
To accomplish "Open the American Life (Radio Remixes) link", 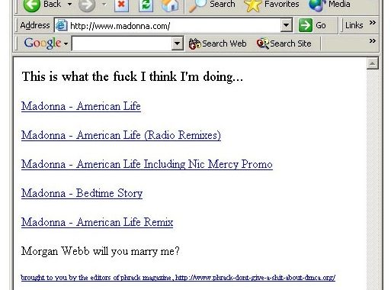I will click(121, 135).
